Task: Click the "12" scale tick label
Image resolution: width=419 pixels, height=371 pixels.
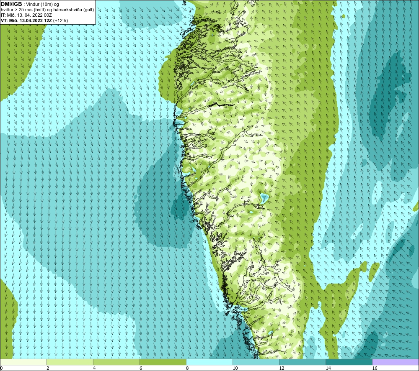Action: pyautogui.click(x=282, y=368)
